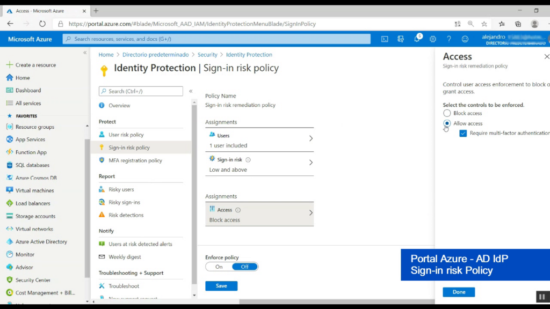Image resolution: width=550 pixels, height=309 pixels.
Task: Switch Enforce policy to On
Action: [x=219, y=267]
